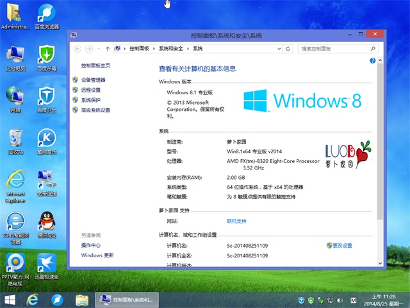
Task: Expand the recent locations arrow beside Forward
Action: point(98,48)
